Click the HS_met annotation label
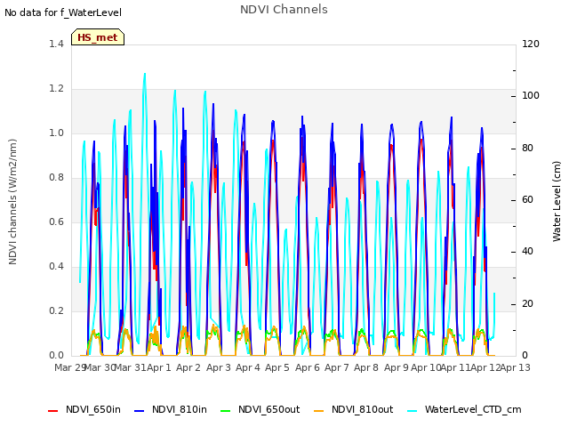Viewport: 569px width, 427px height. (x=98, y=37)
